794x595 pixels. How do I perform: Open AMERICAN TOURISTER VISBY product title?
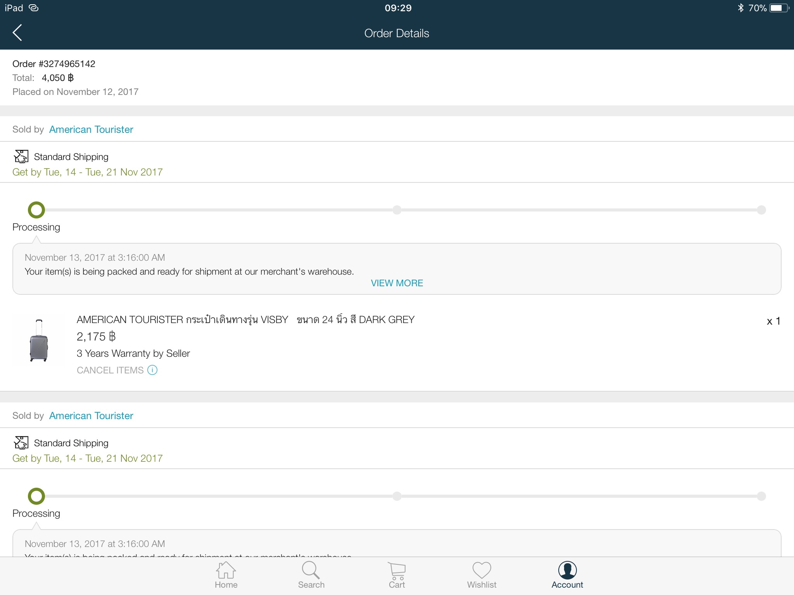(x=245, y=320)
